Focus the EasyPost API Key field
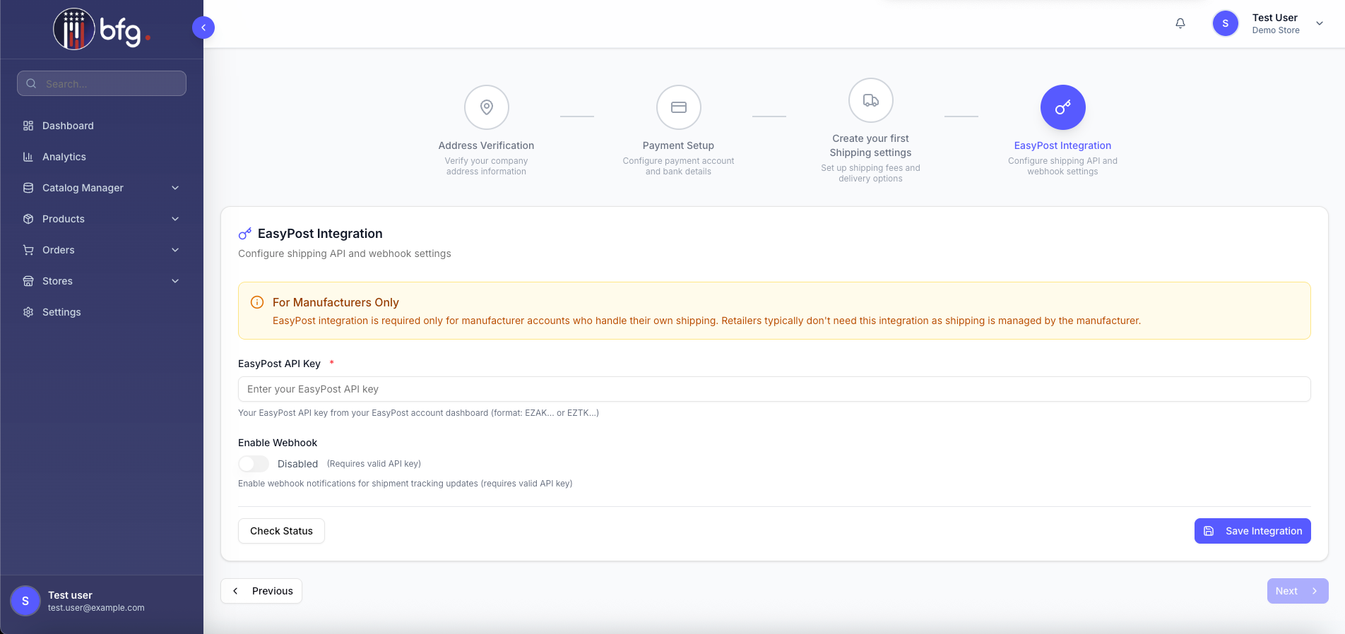 774,389
